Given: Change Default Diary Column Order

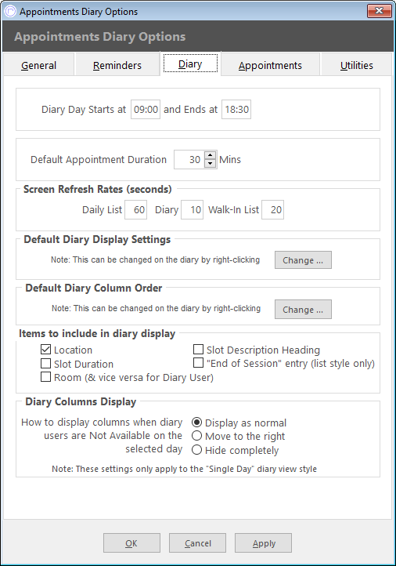Looking at the screenshot, I should click(x=303, y=310).
